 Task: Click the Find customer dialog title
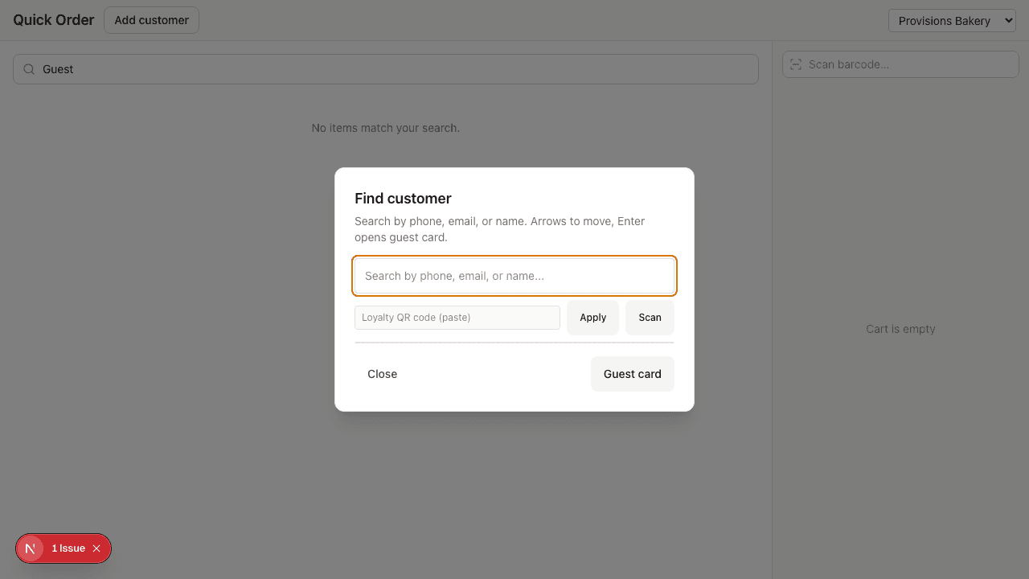403,199
